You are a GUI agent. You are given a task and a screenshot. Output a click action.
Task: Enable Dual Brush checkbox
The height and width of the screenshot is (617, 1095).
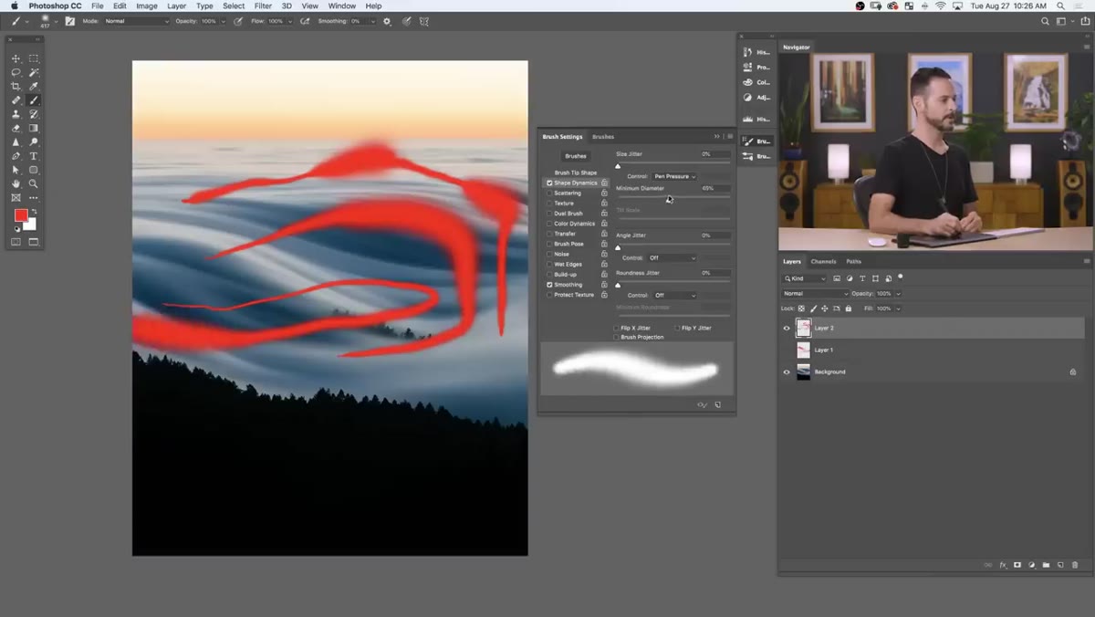tap(549, 214)
